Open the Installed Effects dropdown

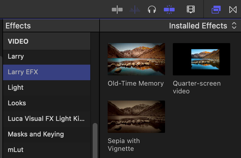[202, 26]
